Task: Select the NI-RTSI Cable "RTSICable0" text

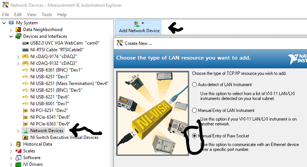Action: coord(57,50)
